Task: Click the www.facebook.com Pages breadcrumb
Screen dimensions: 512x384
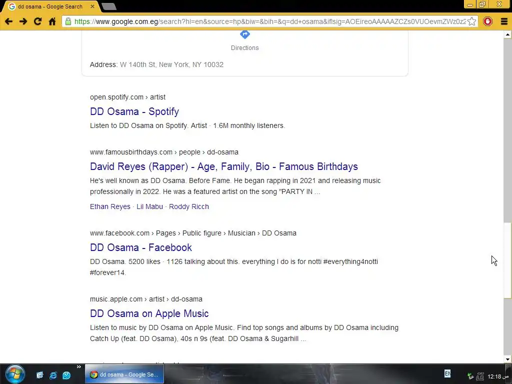Action: pos(193,233)
